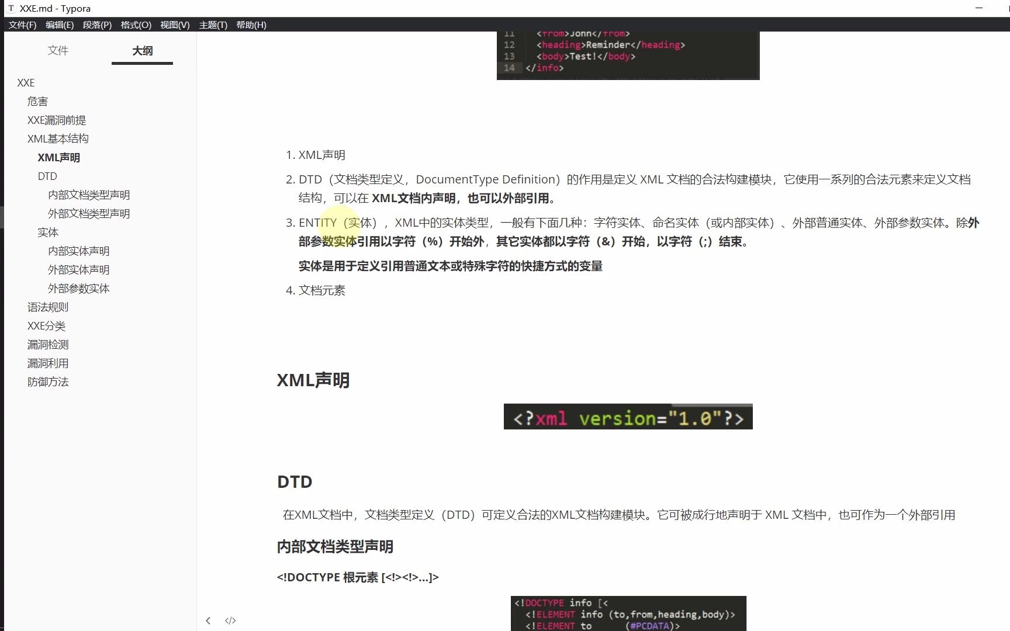Jump to 漏洞检测 in outline
Image resolution: width=1010 pixels, height=631 pixels.
tap(48, 345)
